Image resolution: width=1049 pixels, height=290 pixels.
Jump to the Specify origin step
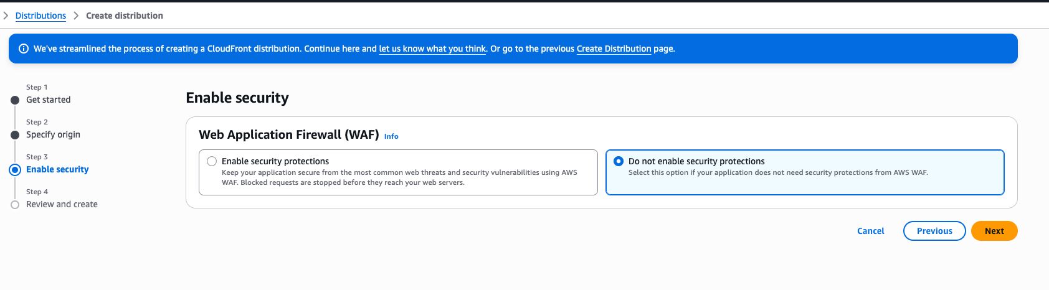pyautogui.click(x=53, y=134)
